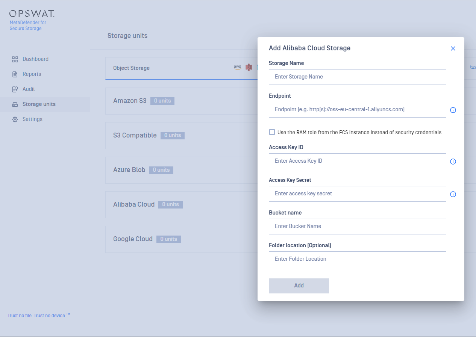Click the Add button in the dialog

pyautogui.click(x=299, y=286)
